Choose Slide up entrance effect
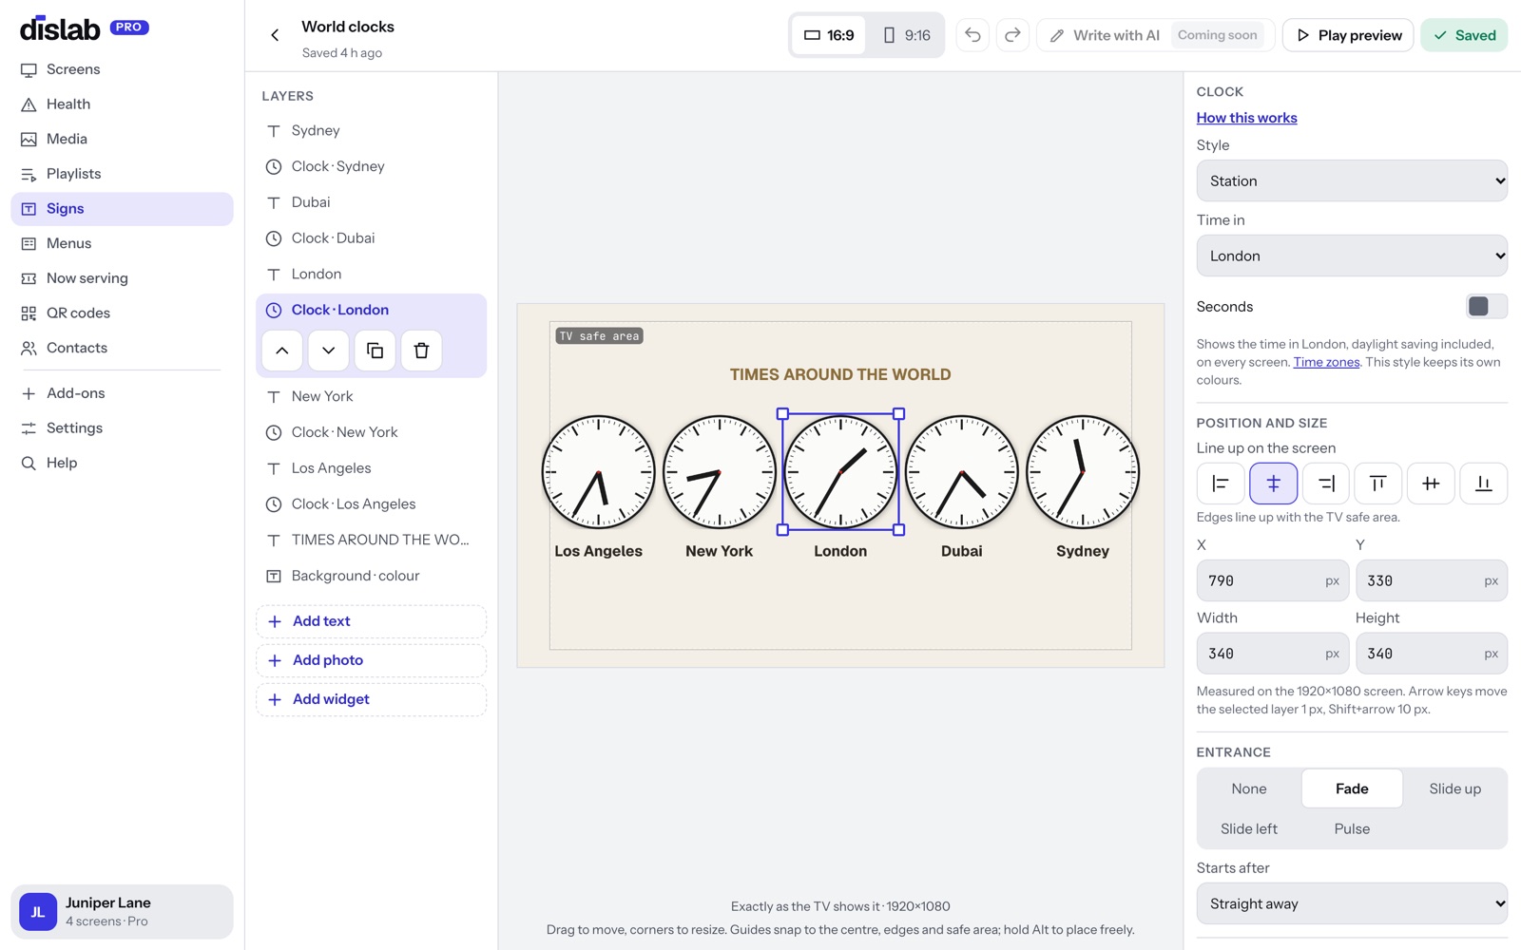Viewport: 1521px width, 950px height. pos(1454,788)
